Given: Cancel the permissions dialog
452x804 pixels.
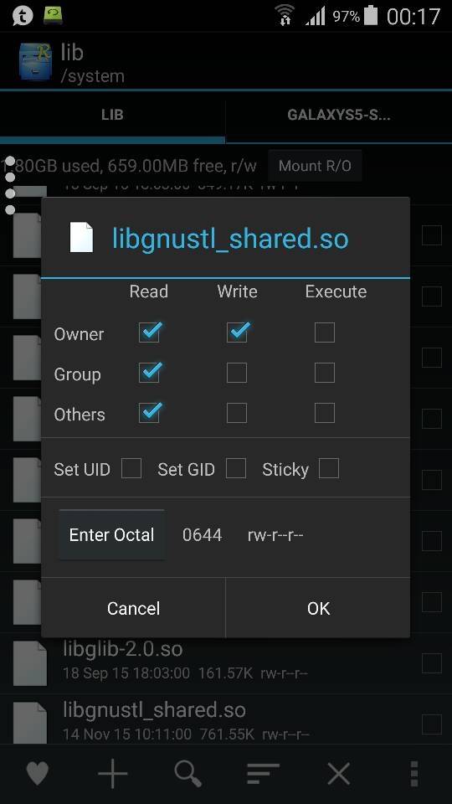Looking at the screenshot, I should point(133,608).
